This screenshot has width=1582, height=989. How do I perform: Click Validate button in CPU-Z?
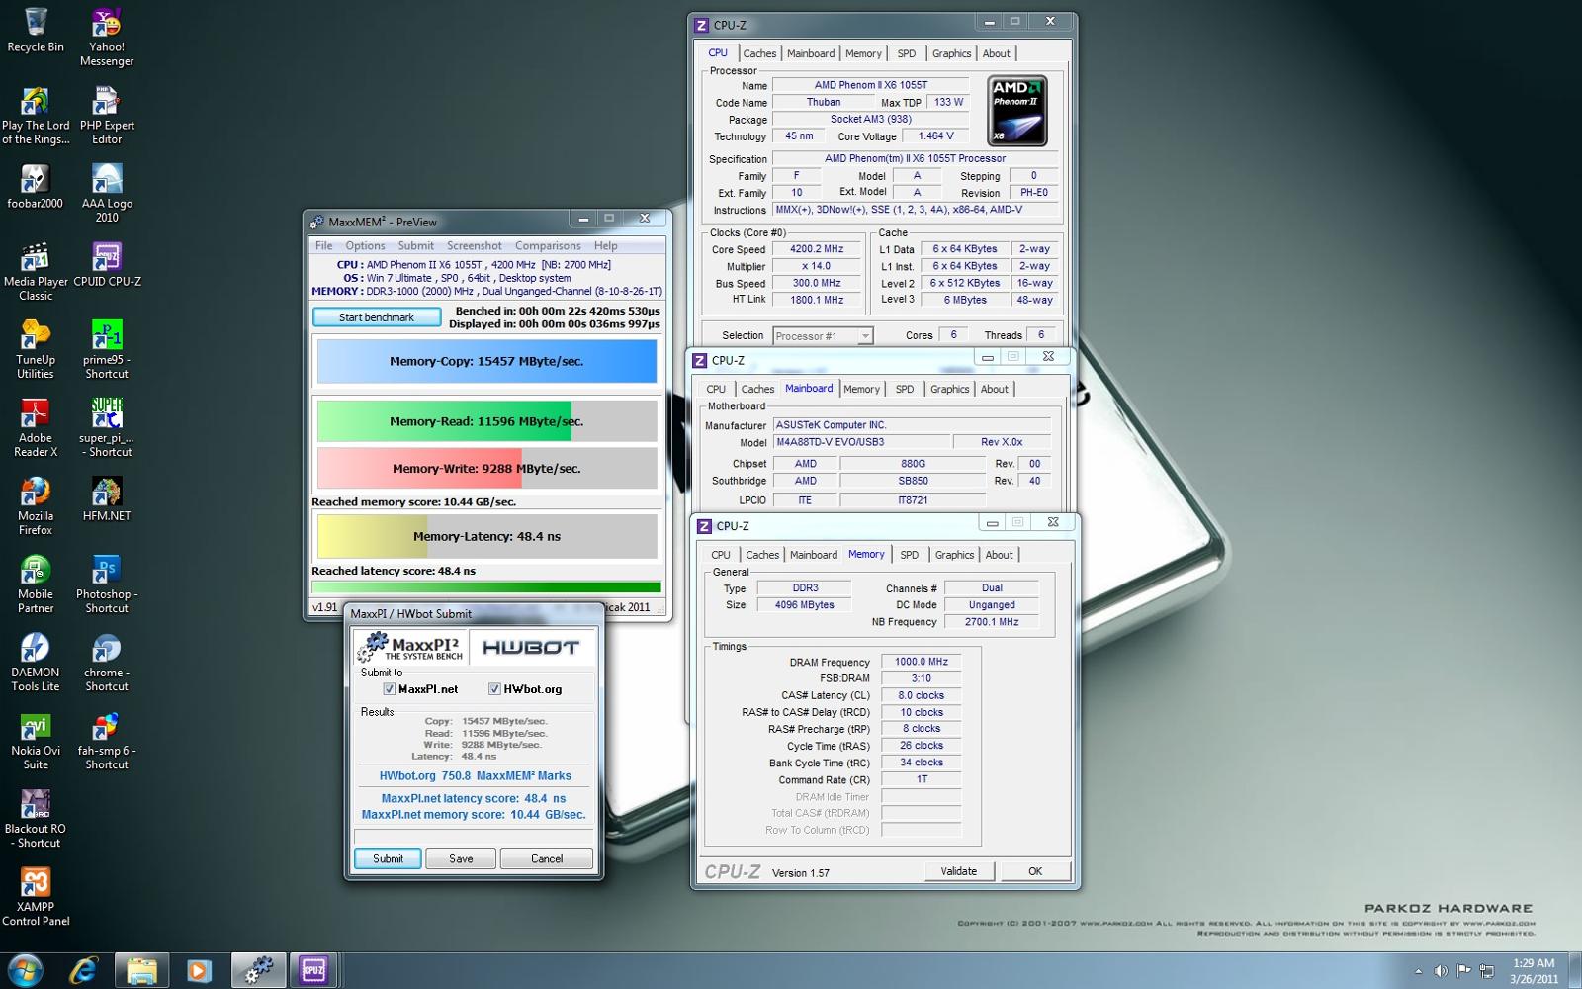click(x=959, y=872)
